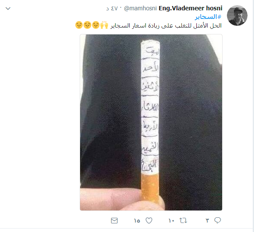Click the raised hands emoji in tweet

[x=104, y=25]
